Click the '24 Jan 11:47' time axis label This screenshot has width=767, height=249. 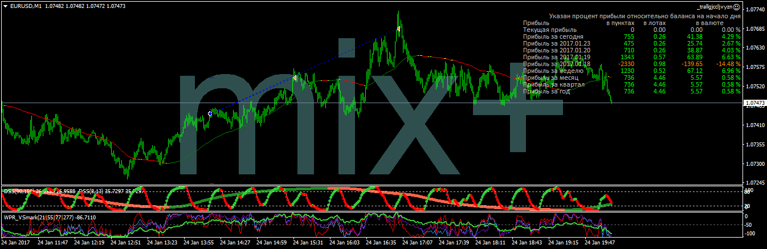(x=54, y=243)
